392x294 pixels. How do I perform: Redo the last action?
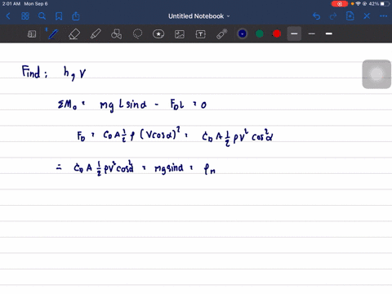(x=333, y=16)
